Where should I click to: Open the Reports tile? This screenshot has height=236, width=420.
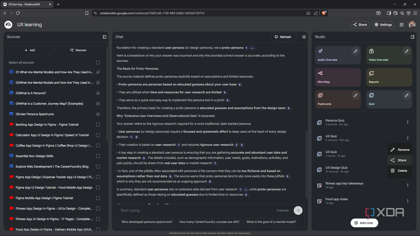tap(389, 77)
